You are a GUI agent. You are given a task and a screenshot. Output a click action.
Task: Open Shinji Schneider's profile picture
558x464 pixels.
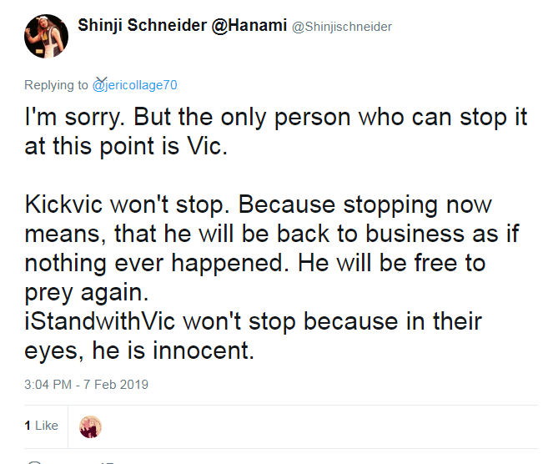point(46,36)
